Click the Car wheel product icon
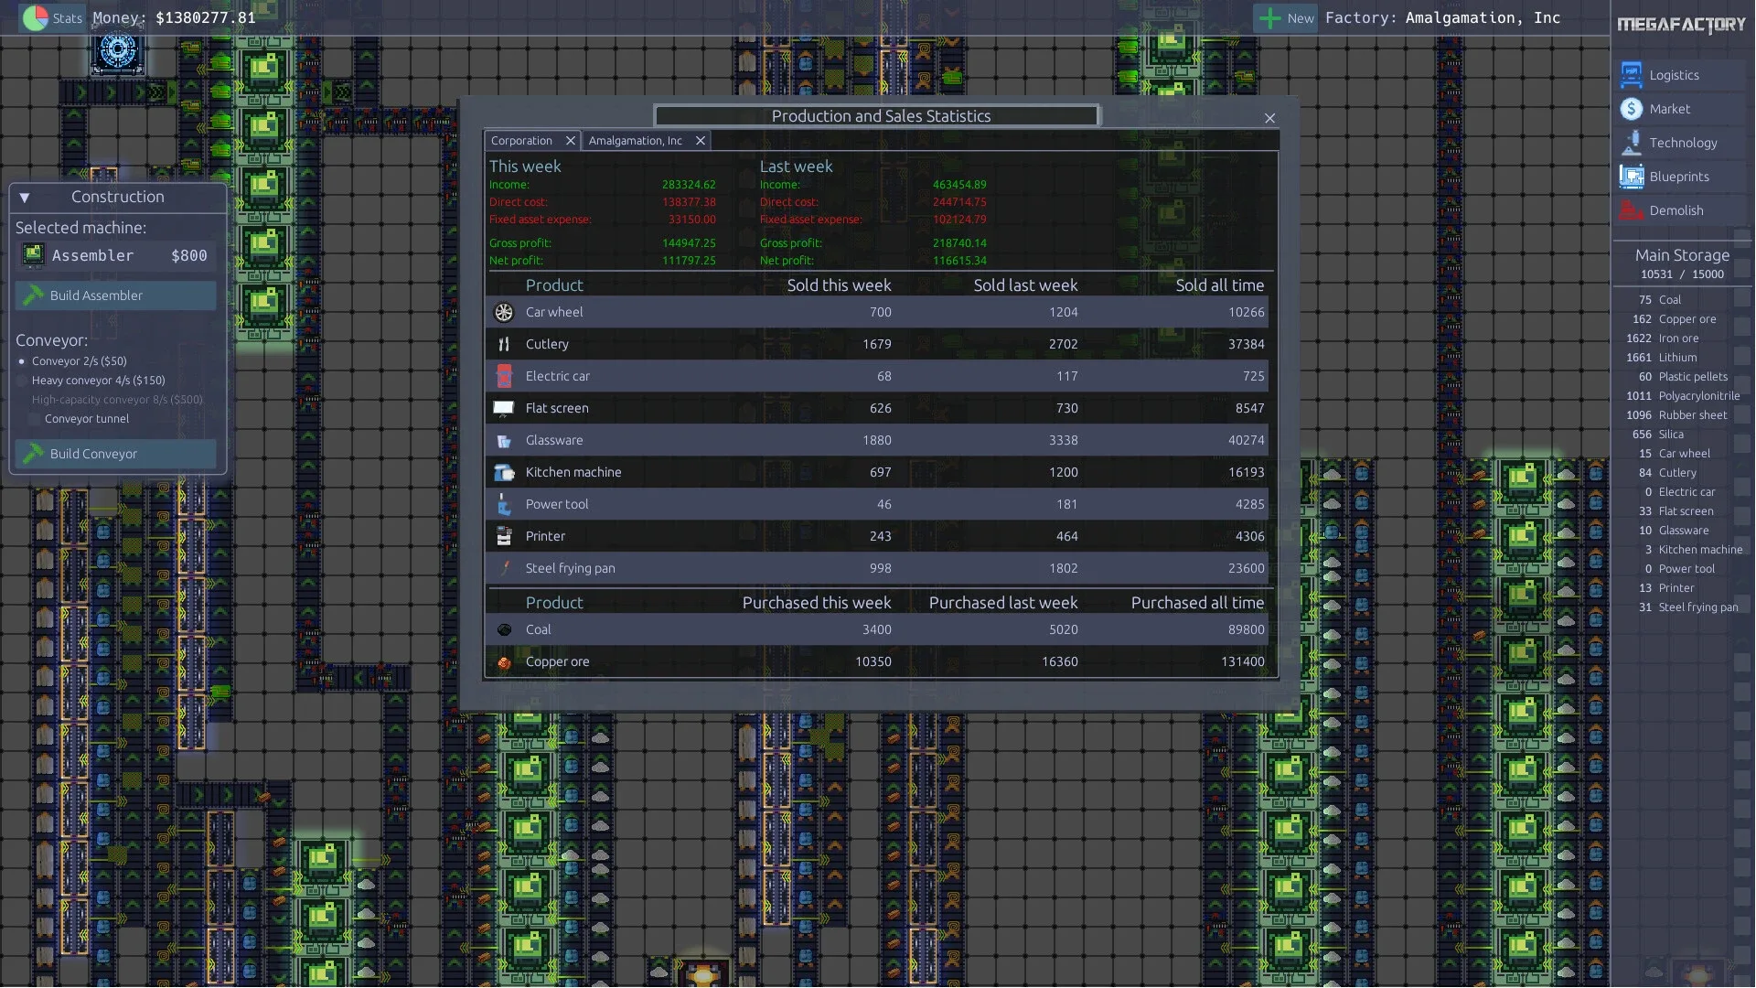The width and height of the screenshot is (1756, 988). [504, 312]
